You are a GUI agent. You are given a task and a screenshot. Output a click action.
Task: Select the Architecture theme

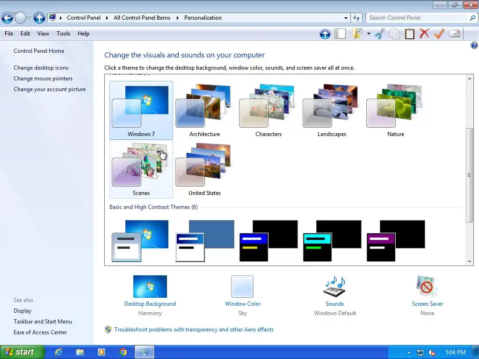[204, 110]
